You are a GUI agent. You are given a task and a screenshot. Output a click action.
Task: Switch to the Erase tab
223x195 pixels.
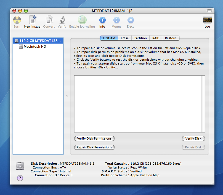click(x=125, y=38)
